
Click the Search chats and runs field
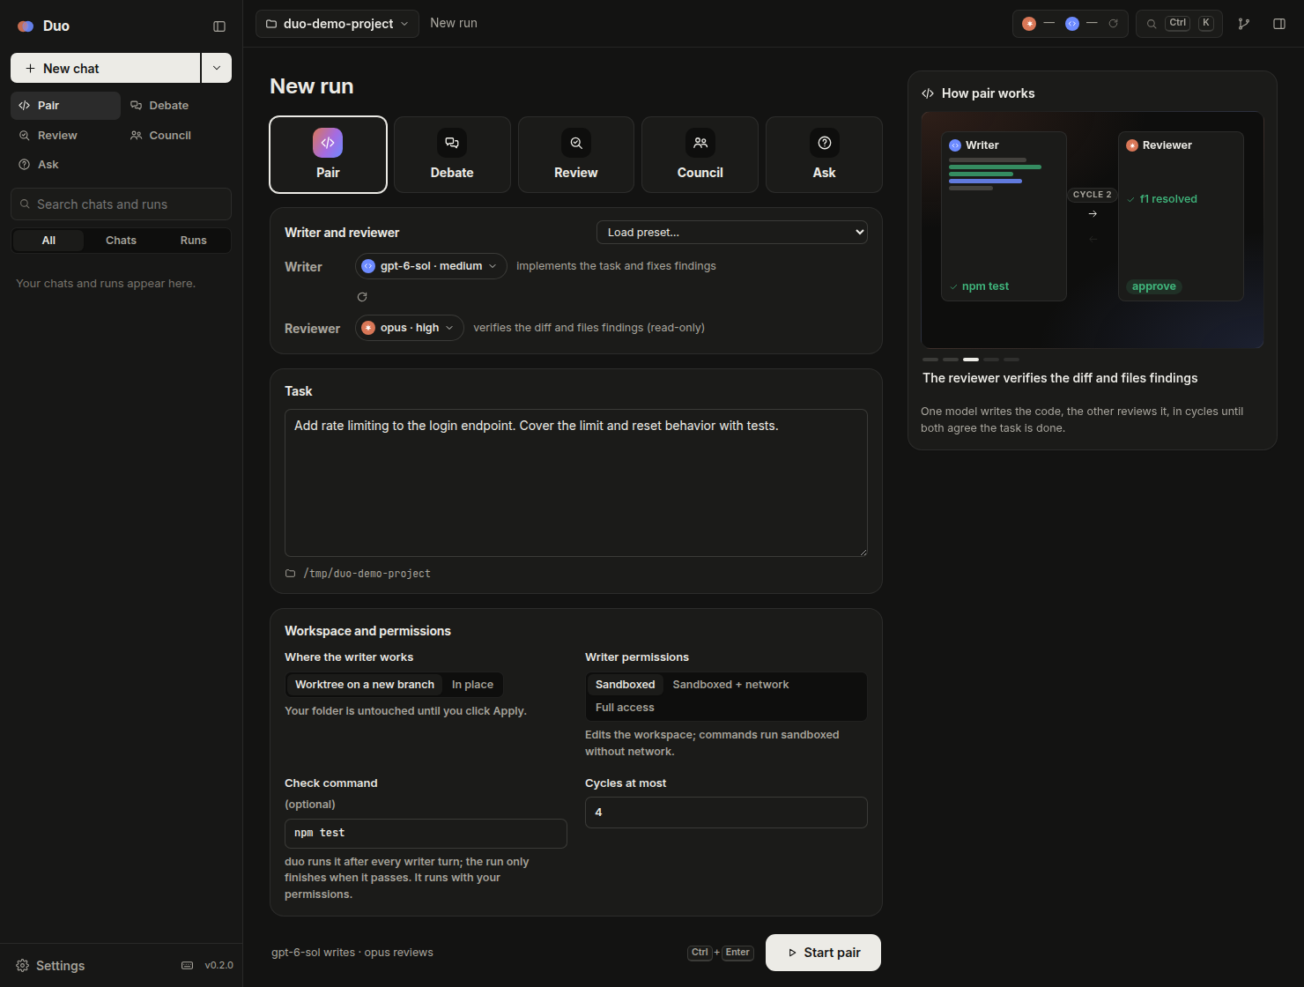(121, 204)
